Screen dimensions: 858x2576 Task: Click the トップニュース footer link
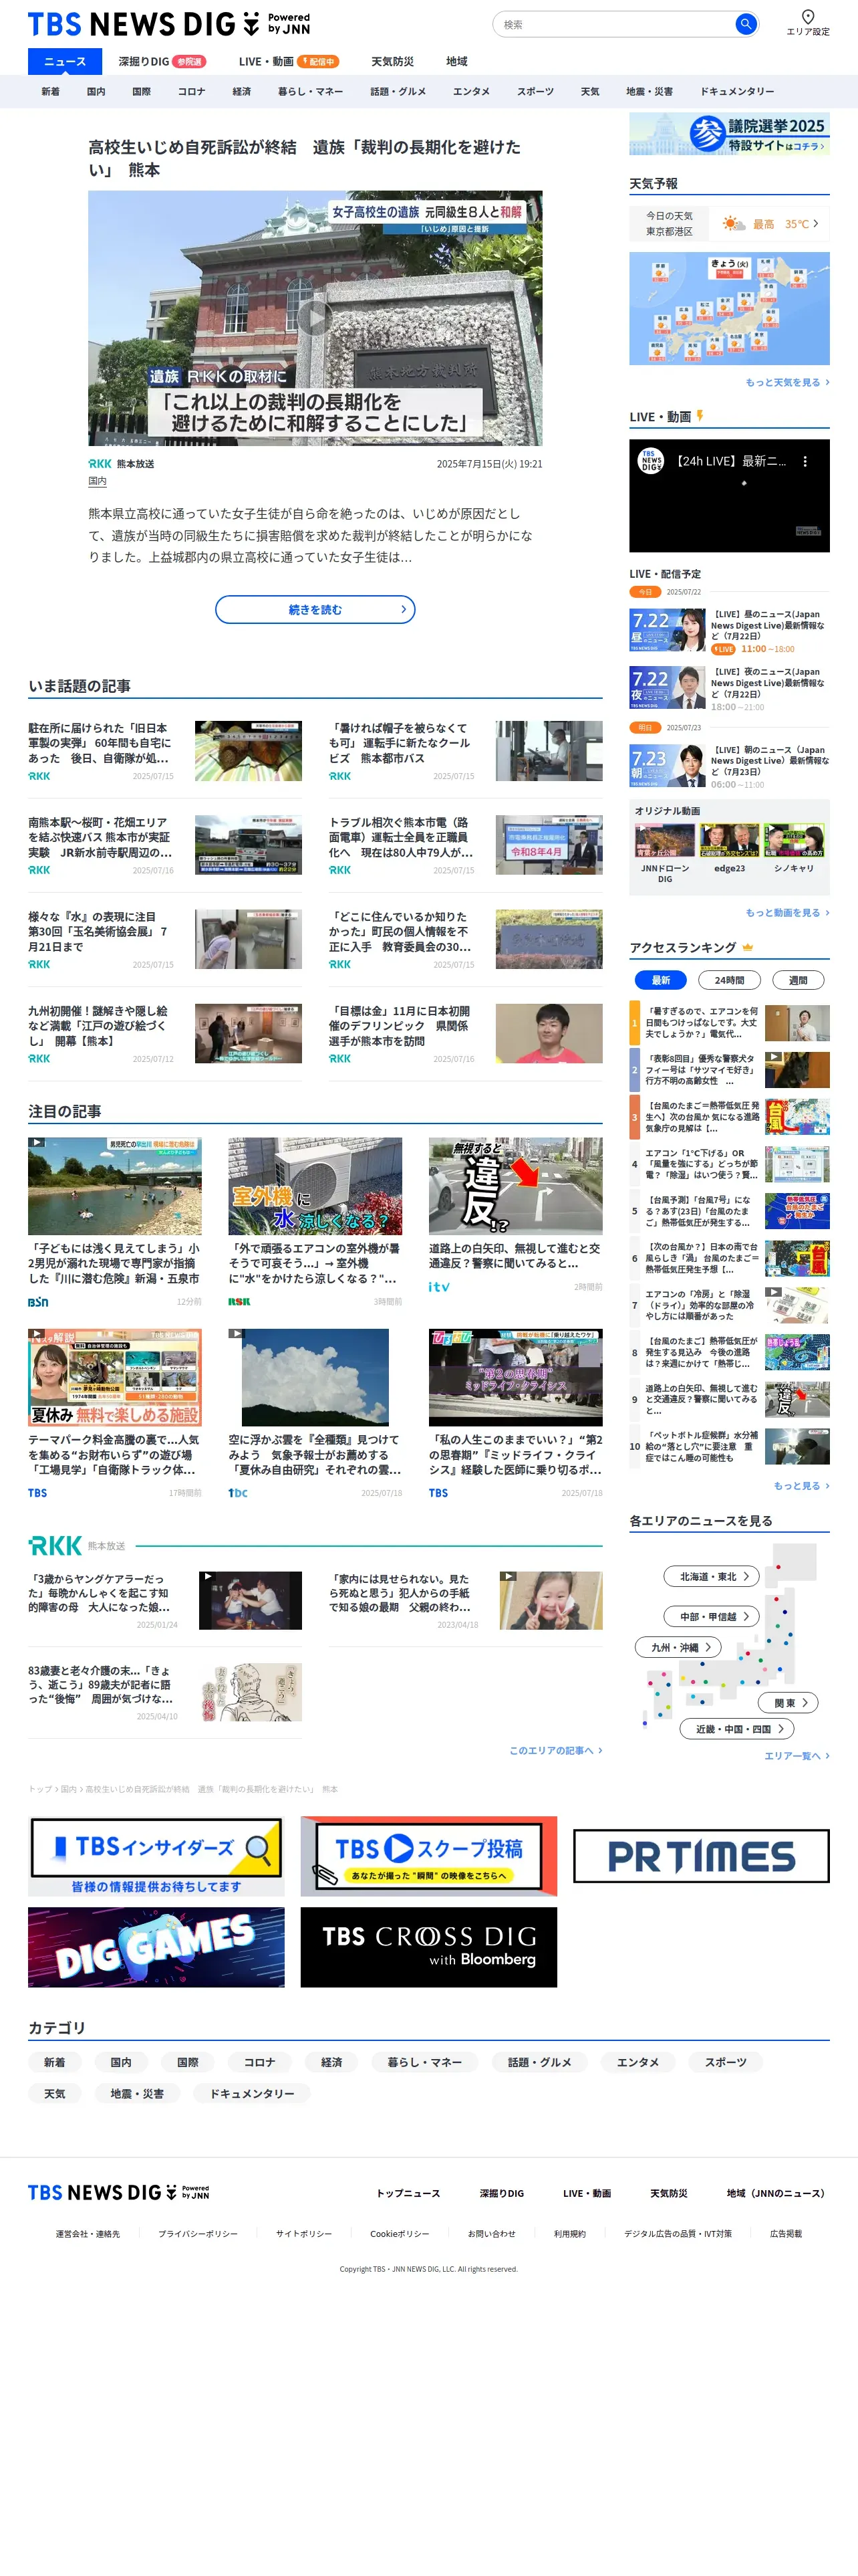pos(408,2193)
